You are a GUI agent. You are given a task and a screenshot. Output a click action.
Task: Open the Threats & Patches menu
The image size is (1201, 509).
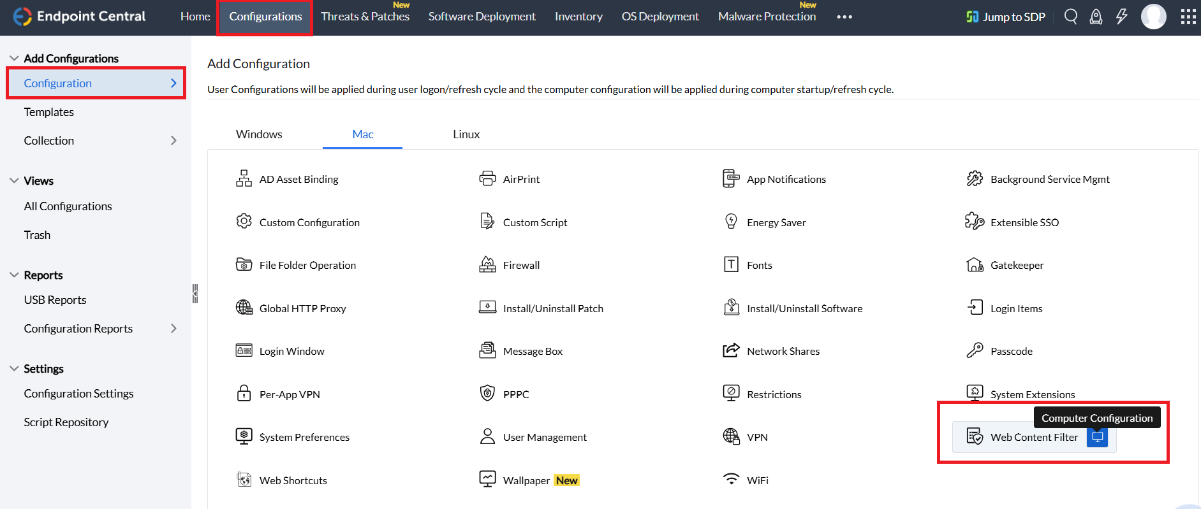365,17
